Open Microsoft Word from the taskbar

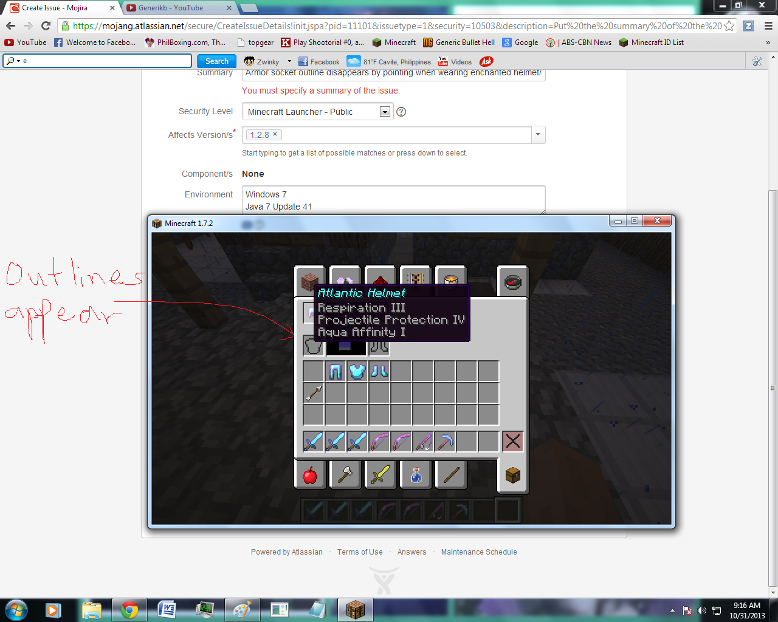click(166, 609)
